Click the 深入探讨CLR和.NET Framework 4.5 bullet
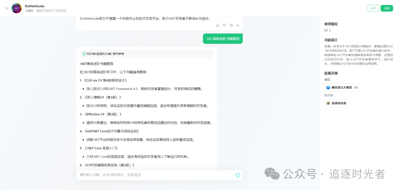Image resolution: width=398 pixels, height=190 pixels. [x=144, y=89]
